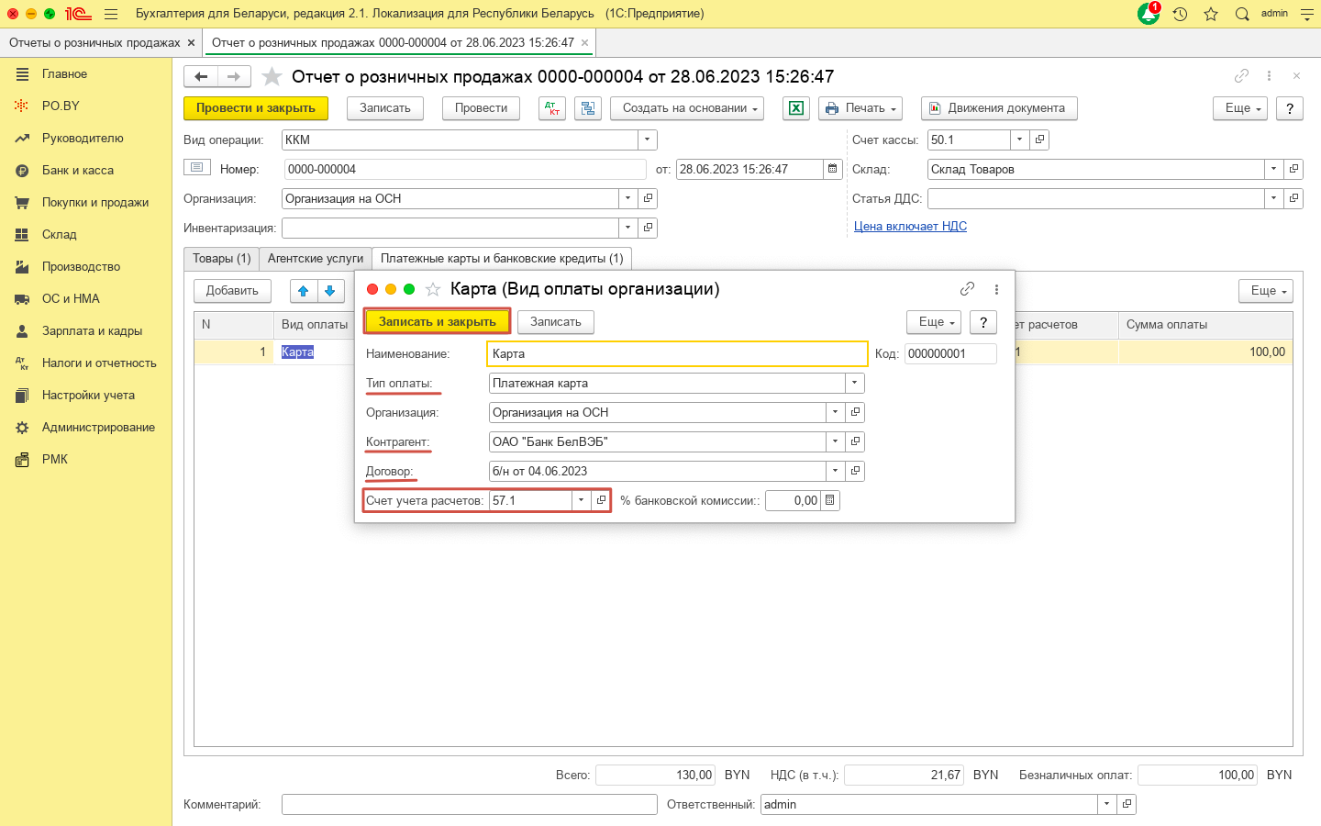Star the Карта dialog as favorite
Image resolution: width=1321 pixels, height=826 pixels.
coord(433,289)
